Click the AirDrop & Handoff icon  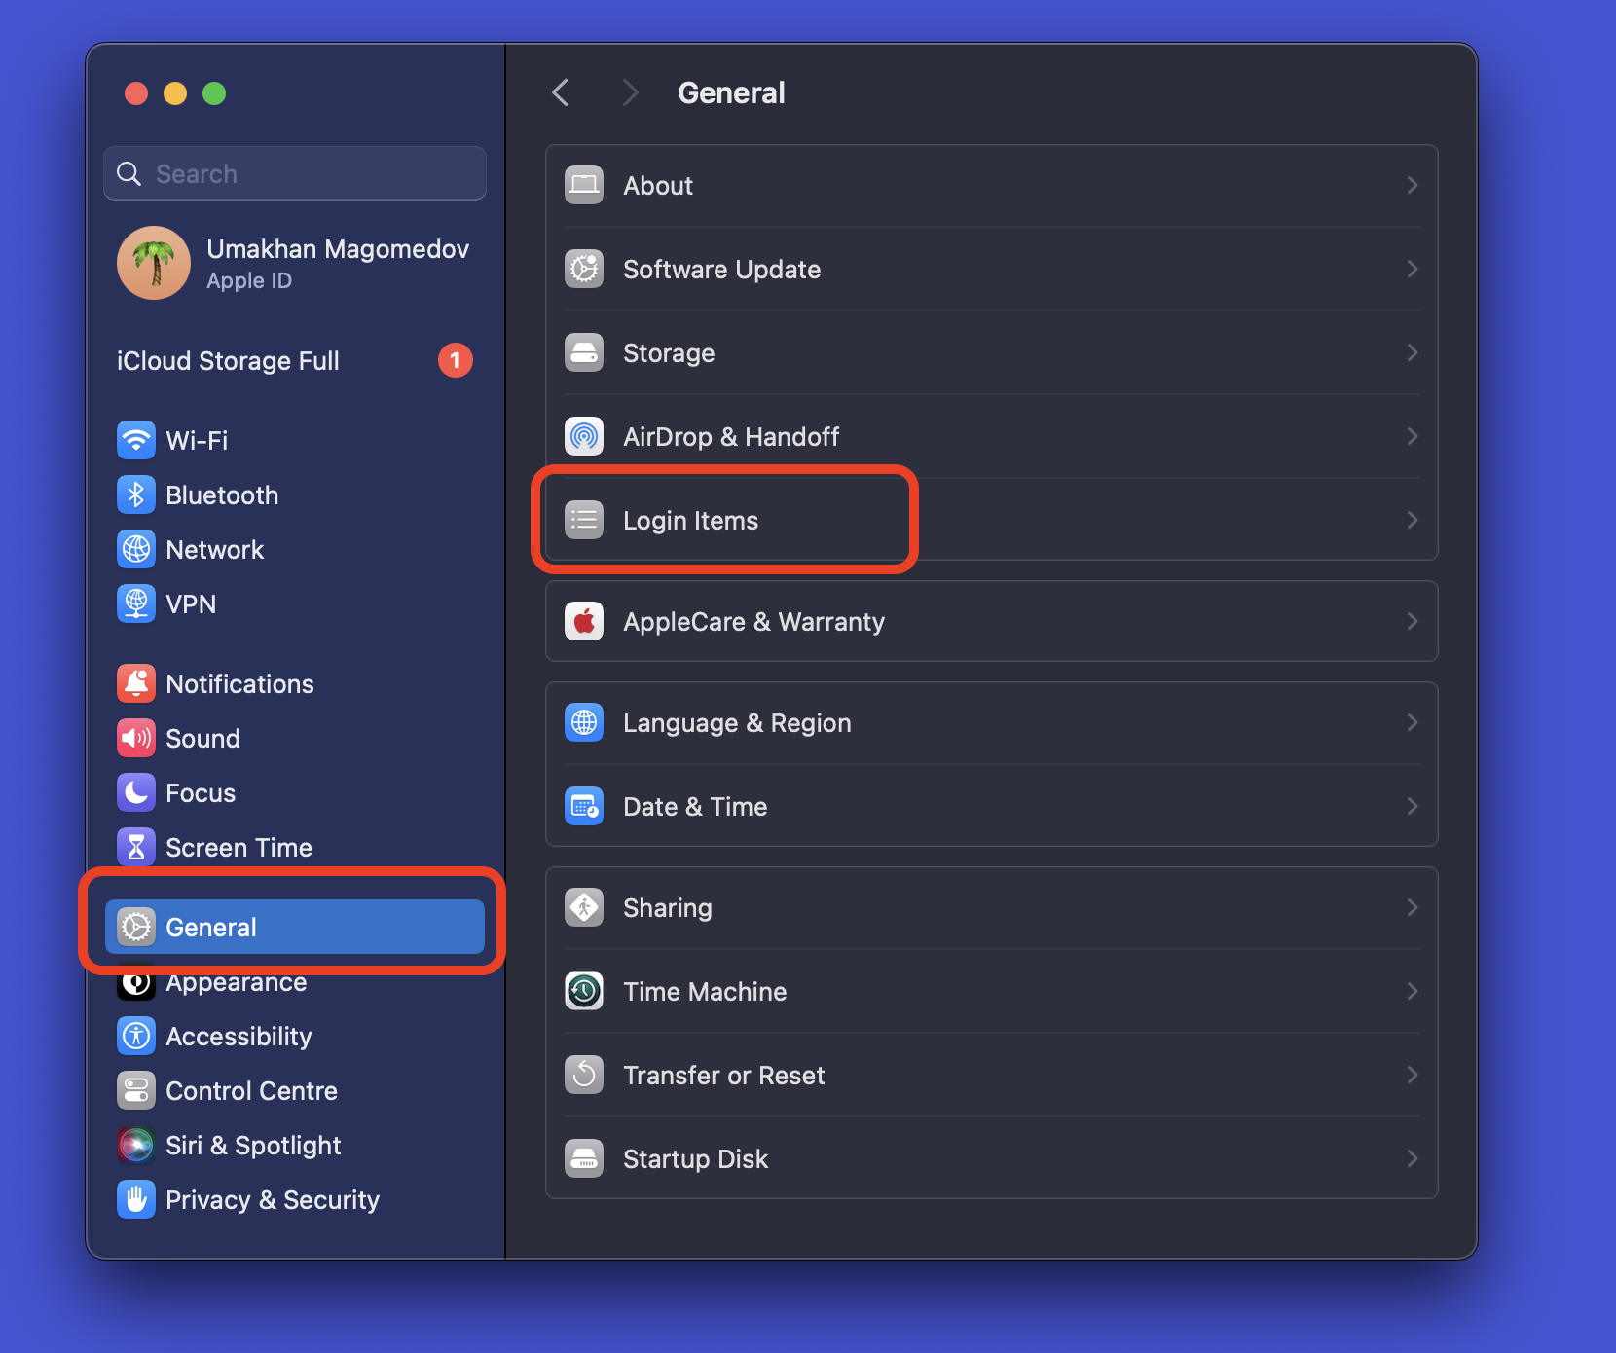(x=584, y=436)
